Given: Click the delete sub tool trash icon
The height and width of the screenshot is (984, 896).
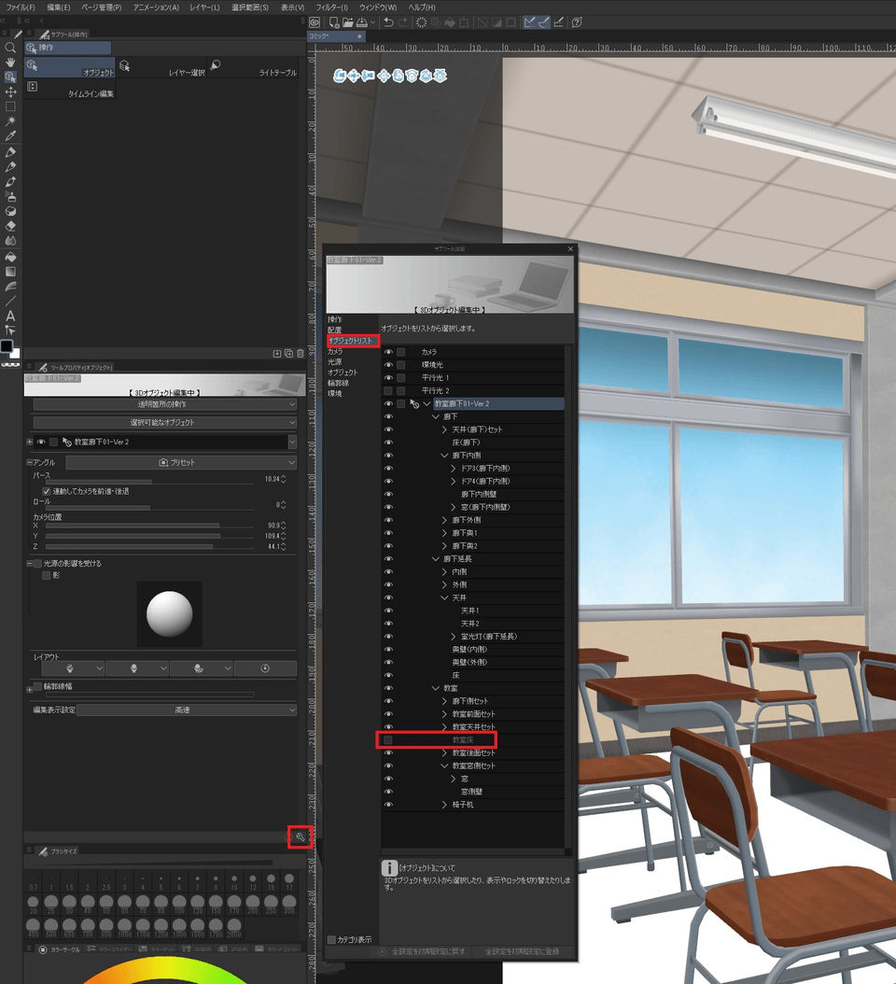Looking at the screenshot, I should coord(300,353).
